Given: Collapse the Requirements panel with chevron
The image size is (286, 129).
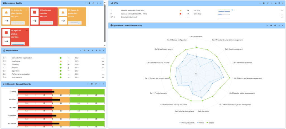Looking at the screenshot, I should pyautogui.click(x=80, y=50).
